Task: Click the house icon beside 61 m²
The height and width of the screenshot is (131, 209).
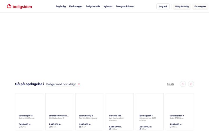Action: tap(80, 127)
